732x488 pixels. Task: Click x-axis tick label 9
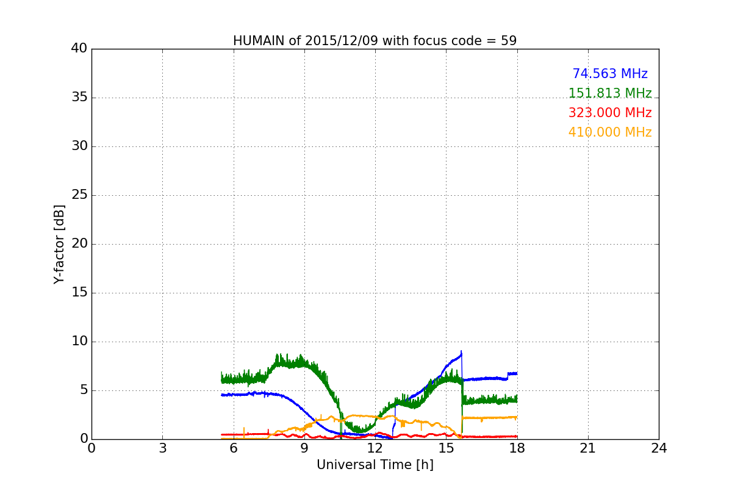pos(304,448)
